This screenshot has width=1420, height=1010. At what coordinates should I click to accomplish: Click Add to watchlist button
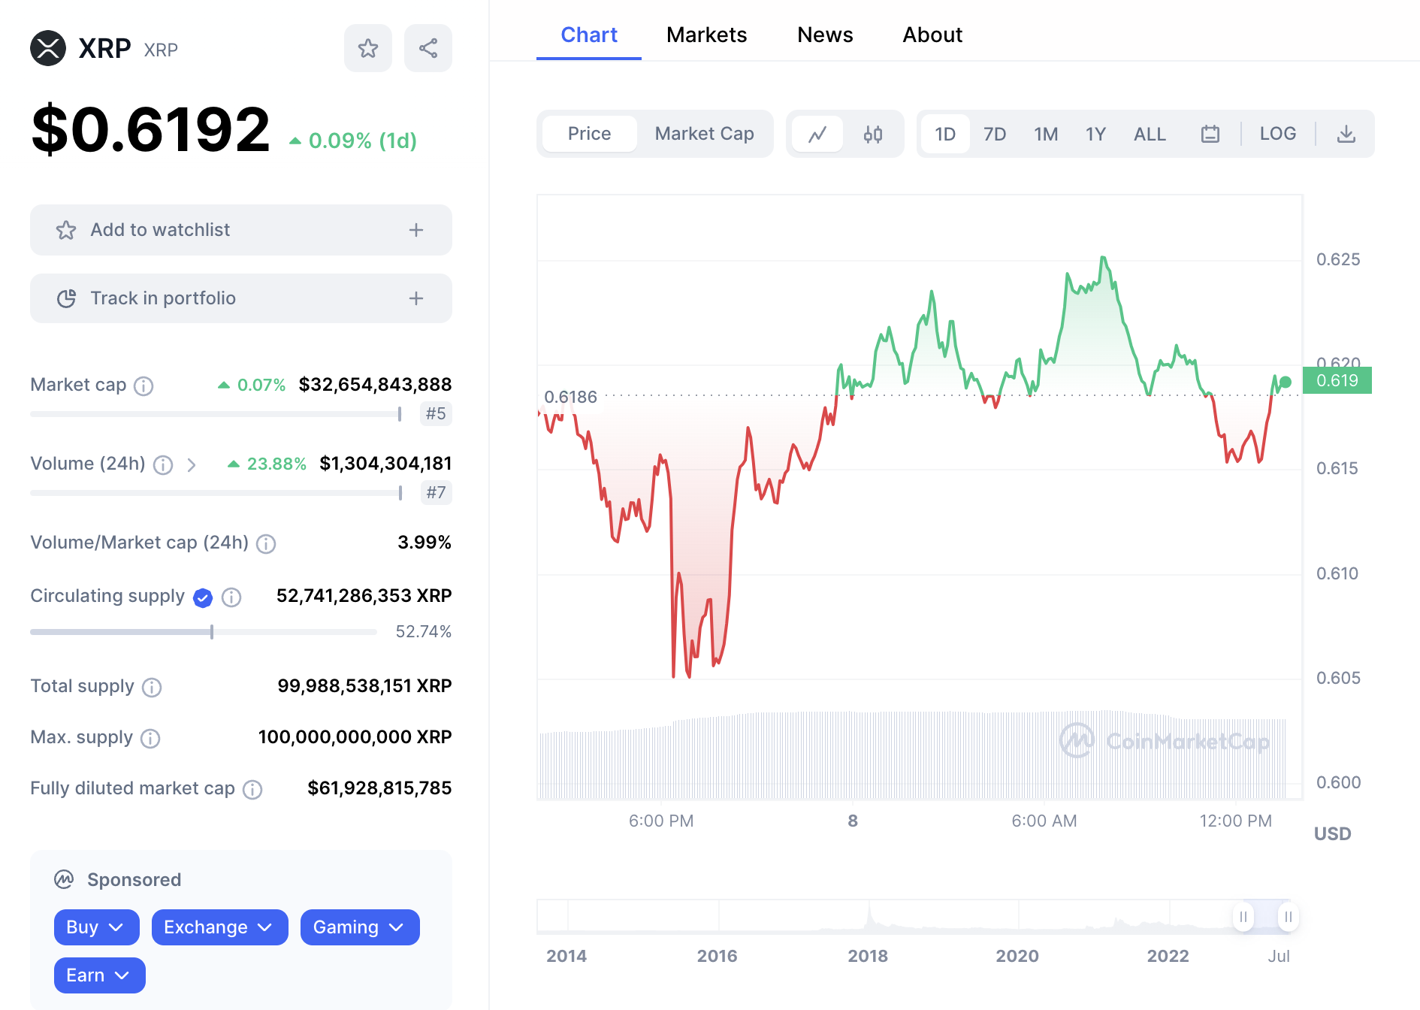pyautogui.click(x=240, y=230)
